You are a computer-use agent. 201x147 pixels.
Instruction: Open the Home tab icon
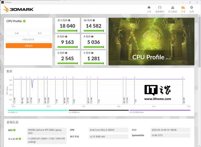[149, 8]
